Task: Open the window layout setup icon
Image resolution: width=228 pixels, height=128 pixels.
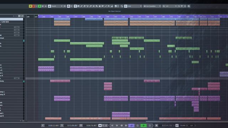Action: click(x=189, y=6)
